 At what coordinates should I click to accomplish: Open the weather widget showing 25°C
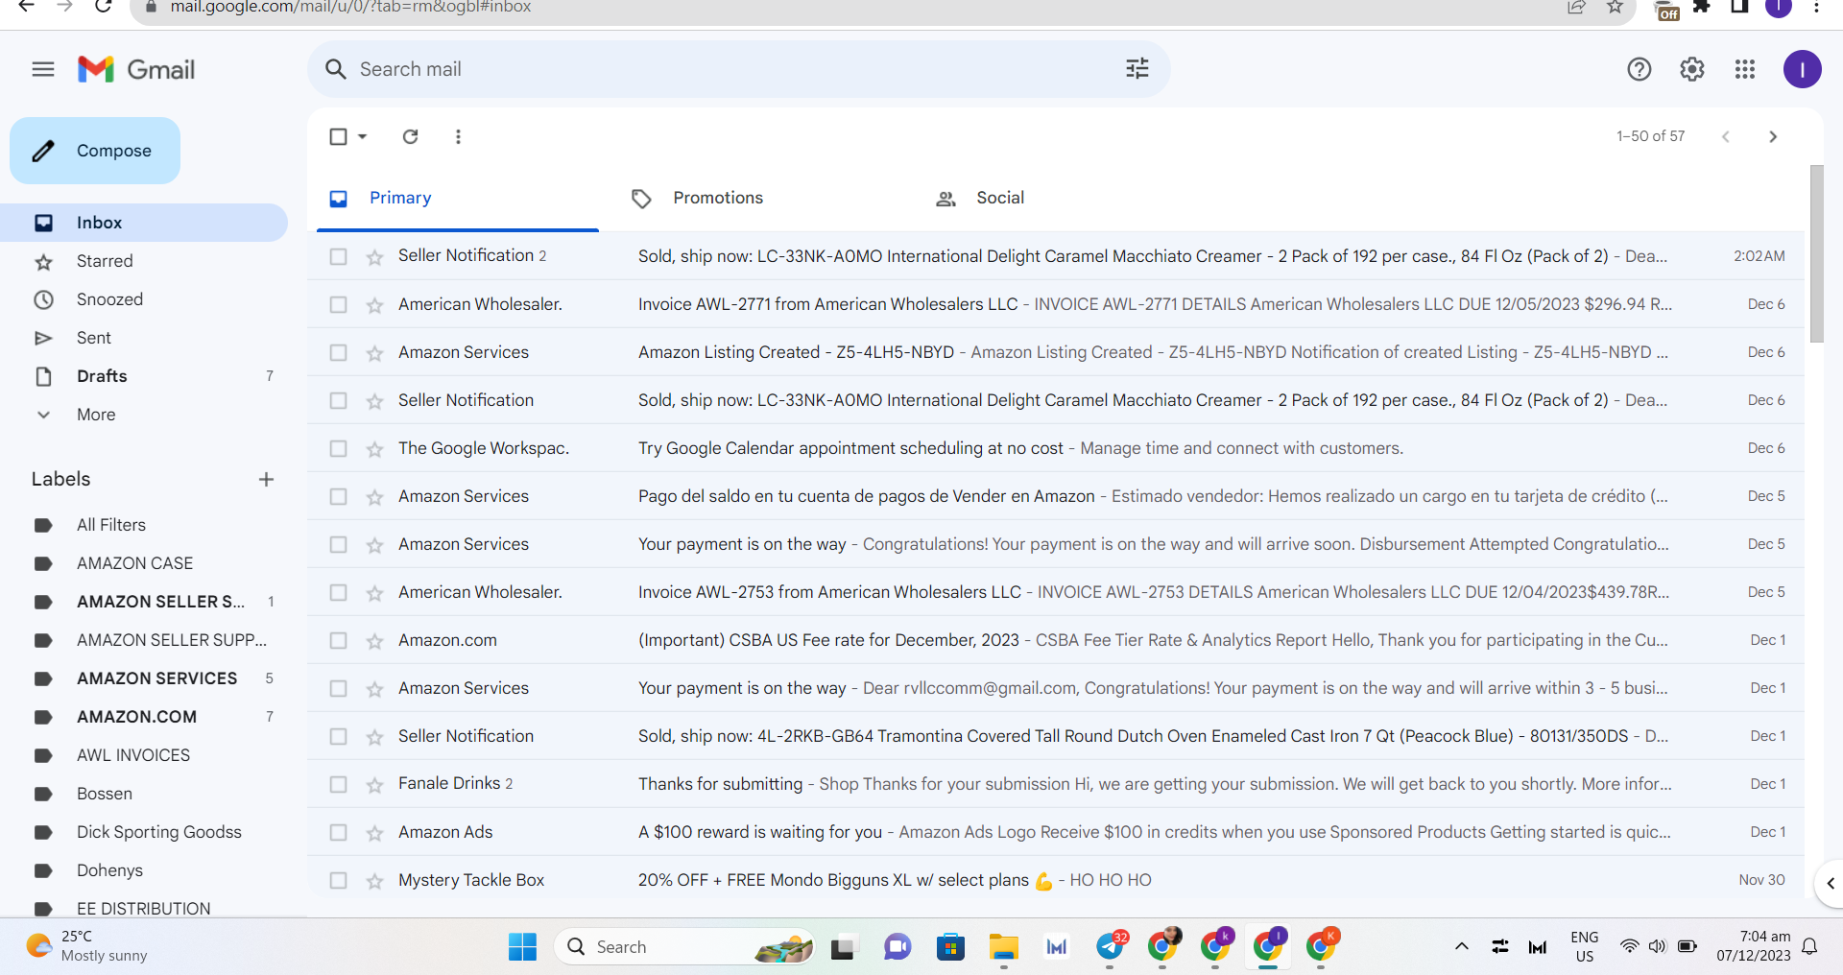coord(88,946)
